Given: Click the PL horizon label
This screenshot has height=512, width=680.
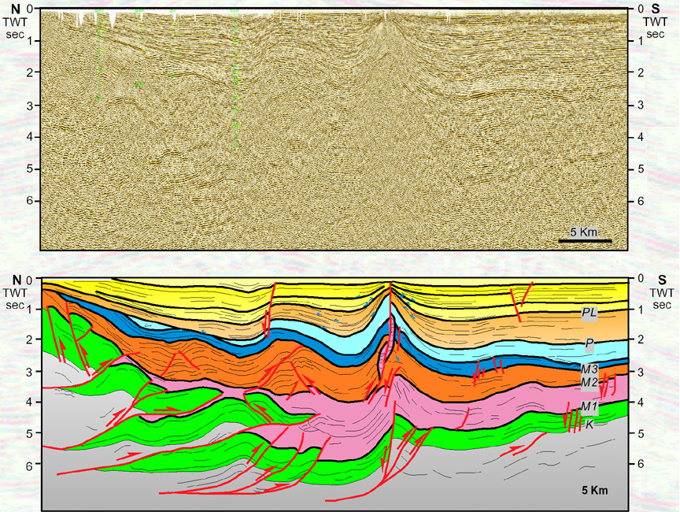Looking at the screenshot, I should [589, 313].
